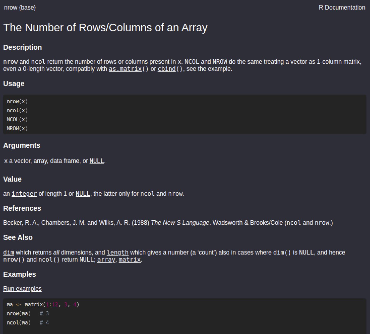370x334 pixels.
Task: Open the integer link in Value
Action: [x=24, y=194]
